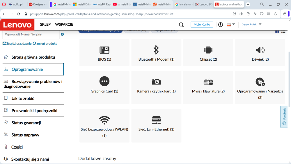Select the Sieć bezprzewodowa (WLAN) icon
This screenshot has height=164, width=291.
tap(104, 120)
